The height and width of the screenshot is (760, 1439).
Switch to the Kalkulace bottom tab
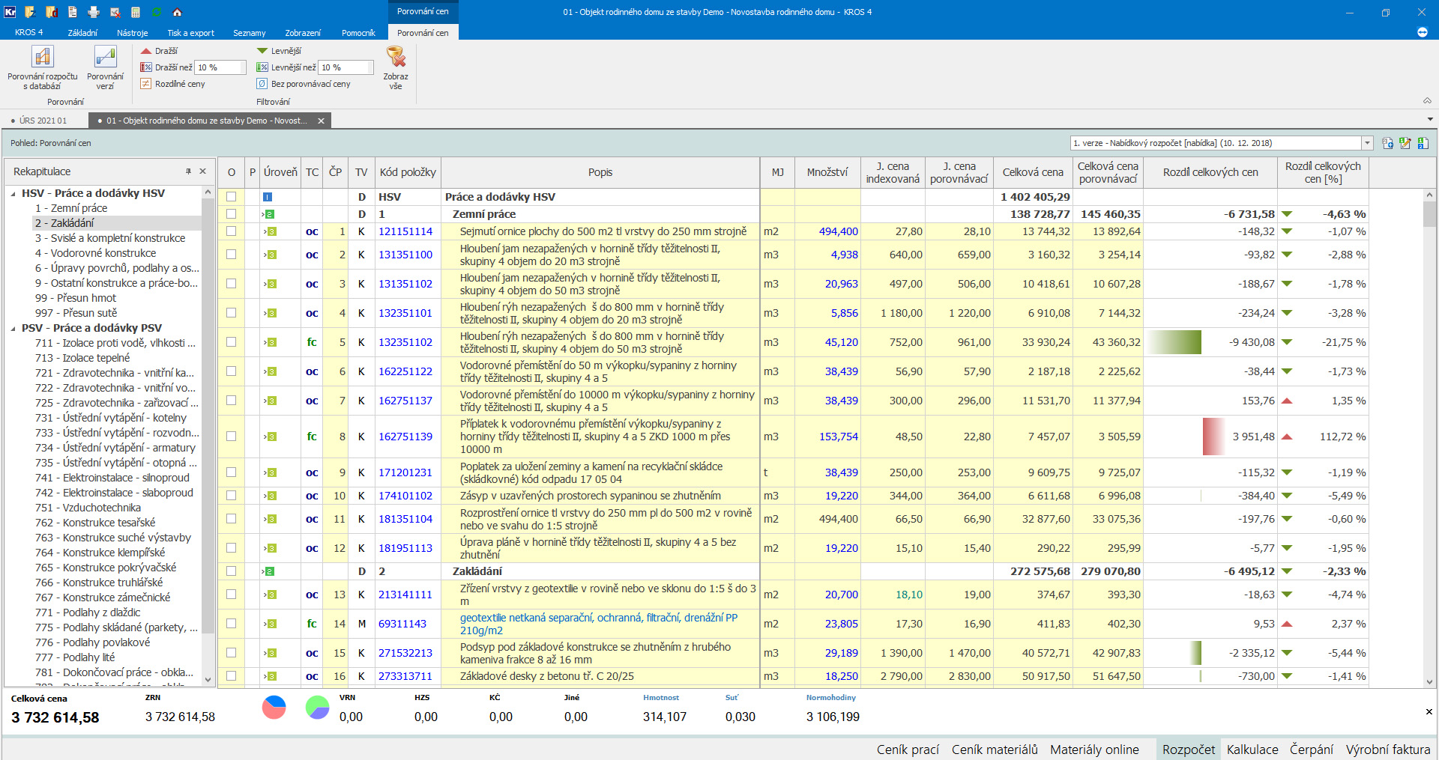(x=1252, y=750)
